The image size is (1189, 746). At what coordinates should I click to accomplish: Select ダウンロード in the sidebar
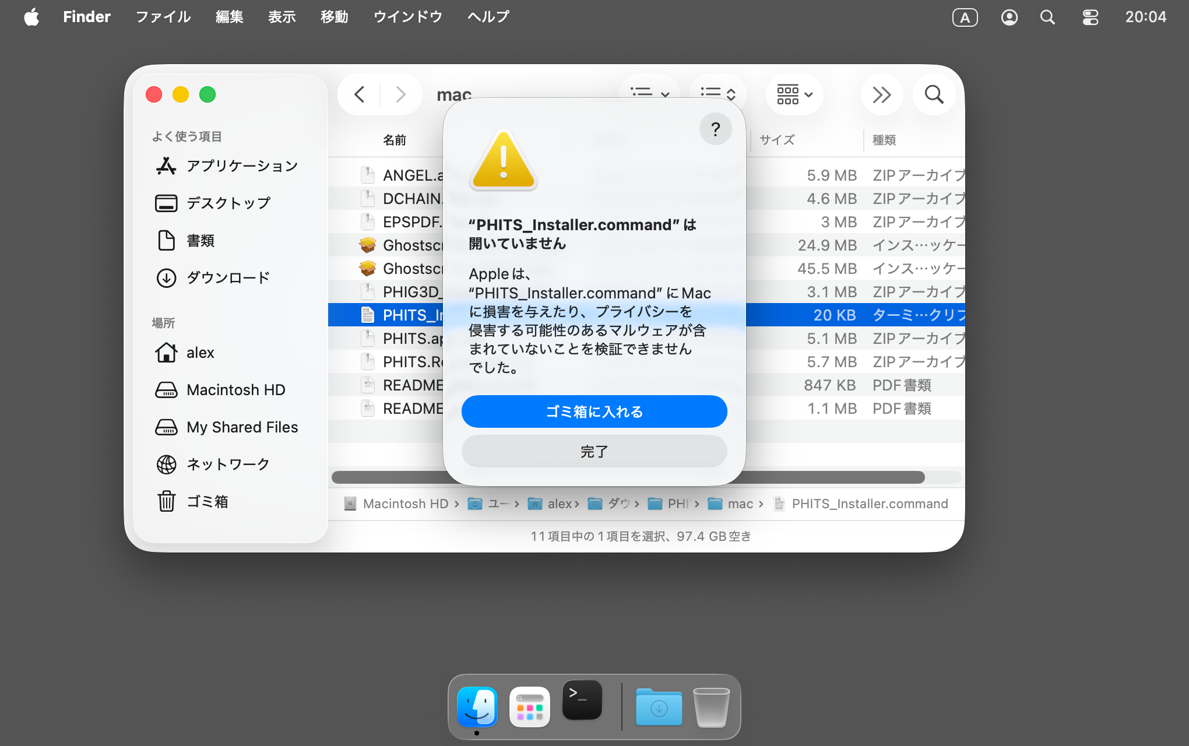click(x=227, y=277)
